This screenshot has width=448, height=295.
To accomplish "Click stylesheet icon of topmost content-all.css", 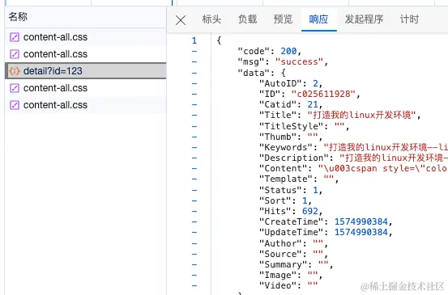I will coord(15,37).
